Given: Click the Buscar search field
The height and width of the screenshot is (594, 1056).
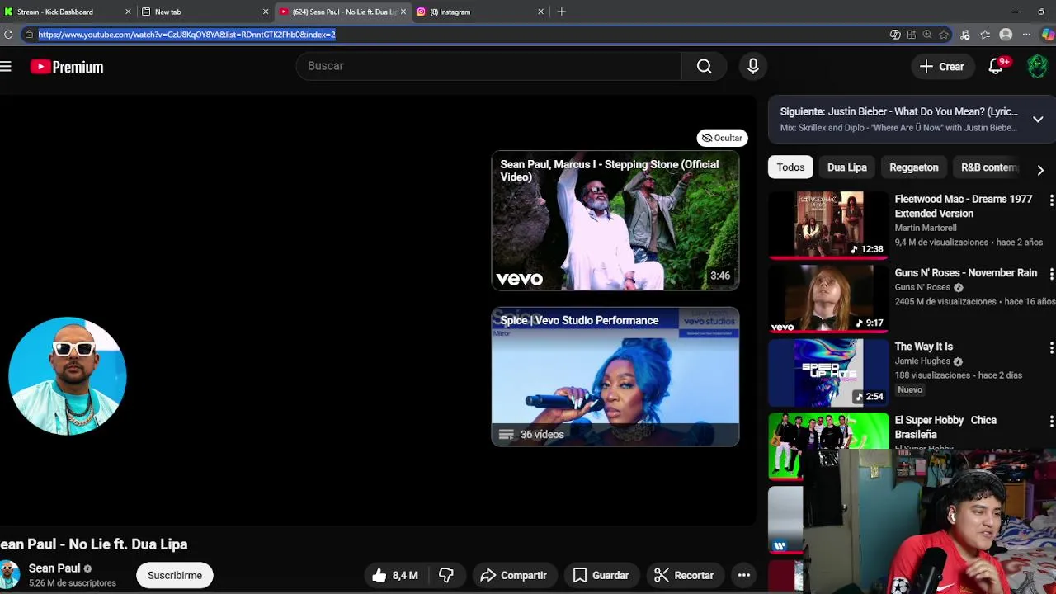Looking at the screenshot, I should pos(488,66).
